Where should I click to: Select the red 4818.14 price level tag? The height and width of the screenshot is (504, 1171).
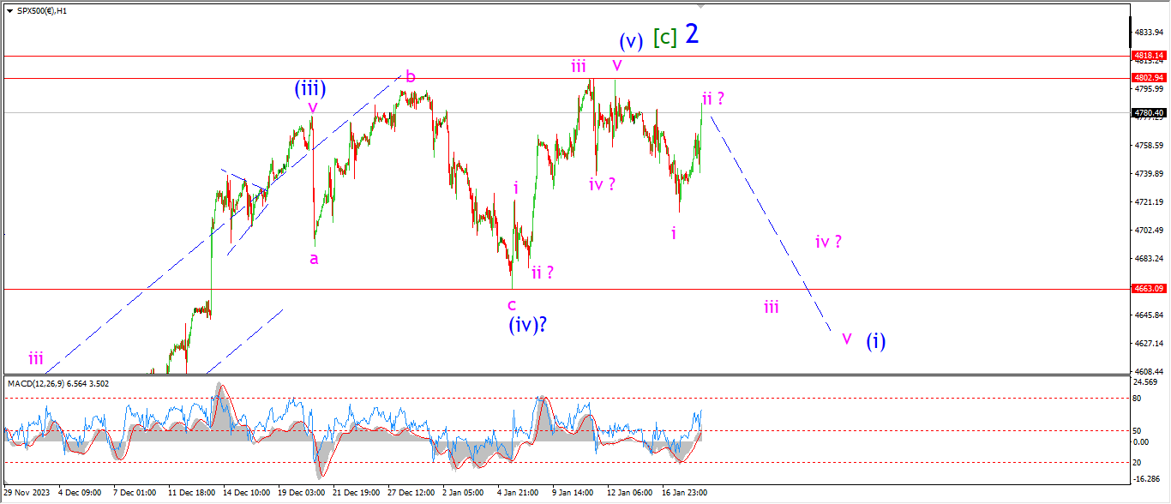[x=1150, y=53]
